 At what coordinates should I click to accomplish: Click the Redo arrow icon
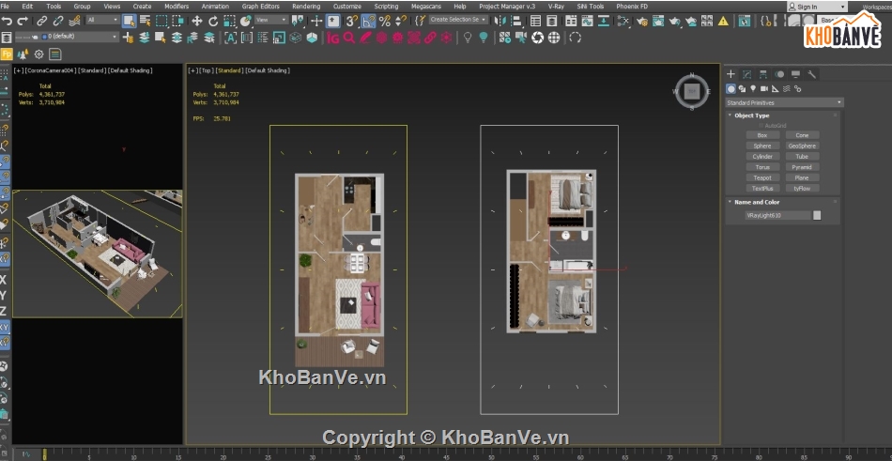pos(23,21)
